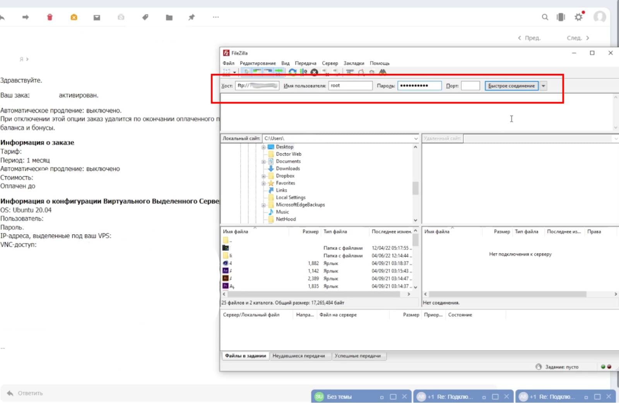Open the quickconnect history dropdown arrow
Screen dimensions: 619x403
coord(544,86)
